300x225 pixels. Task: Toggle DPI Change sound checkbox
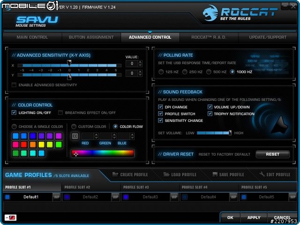tap(160, 107)
